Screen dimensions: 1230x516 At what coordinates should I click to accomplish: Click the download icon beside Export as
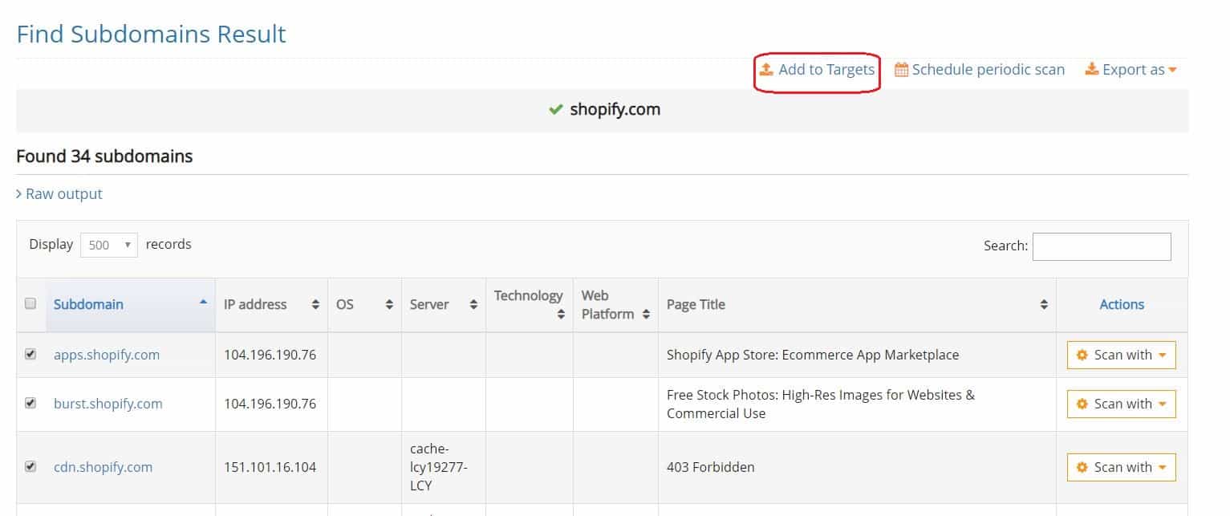[1091, 70]
